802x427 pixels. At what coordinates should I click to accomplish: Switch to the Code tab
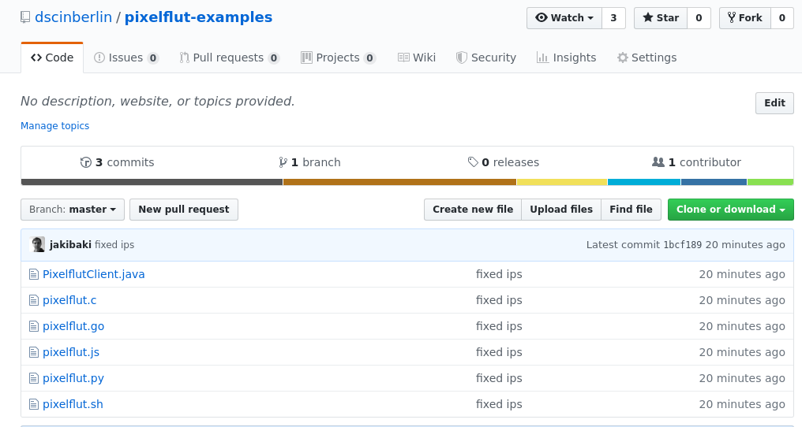tap(52, 58)
